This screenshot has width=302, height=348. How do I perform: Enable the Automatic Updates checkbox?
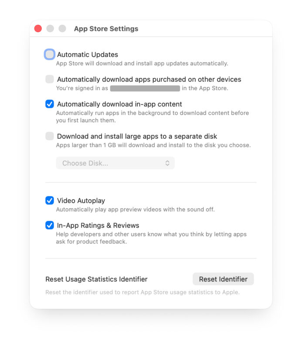[50, 54]
